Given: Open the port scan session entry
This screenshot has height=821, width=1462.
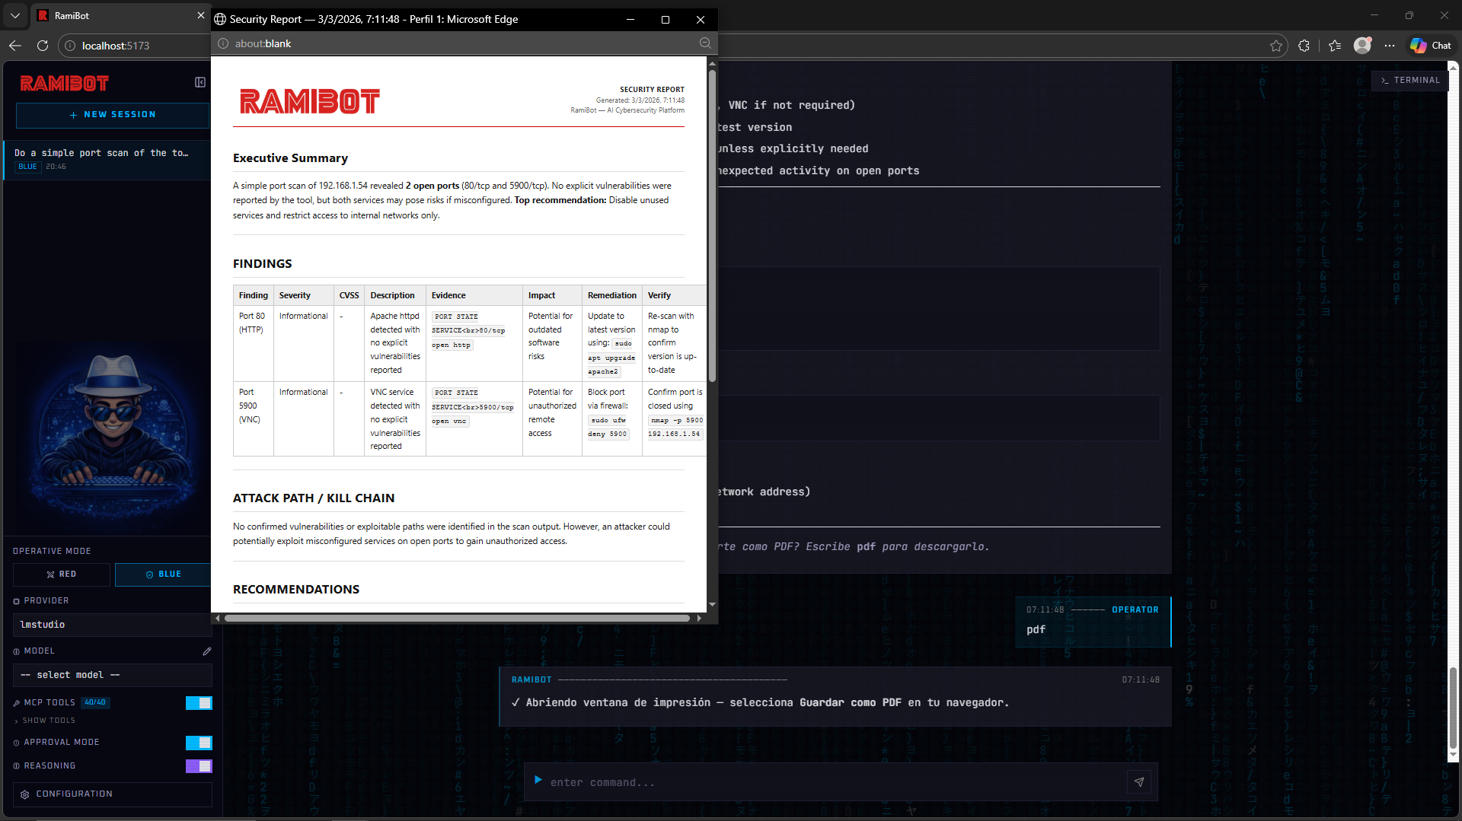Looking at the screenshot, I should [x=107, y=159].
